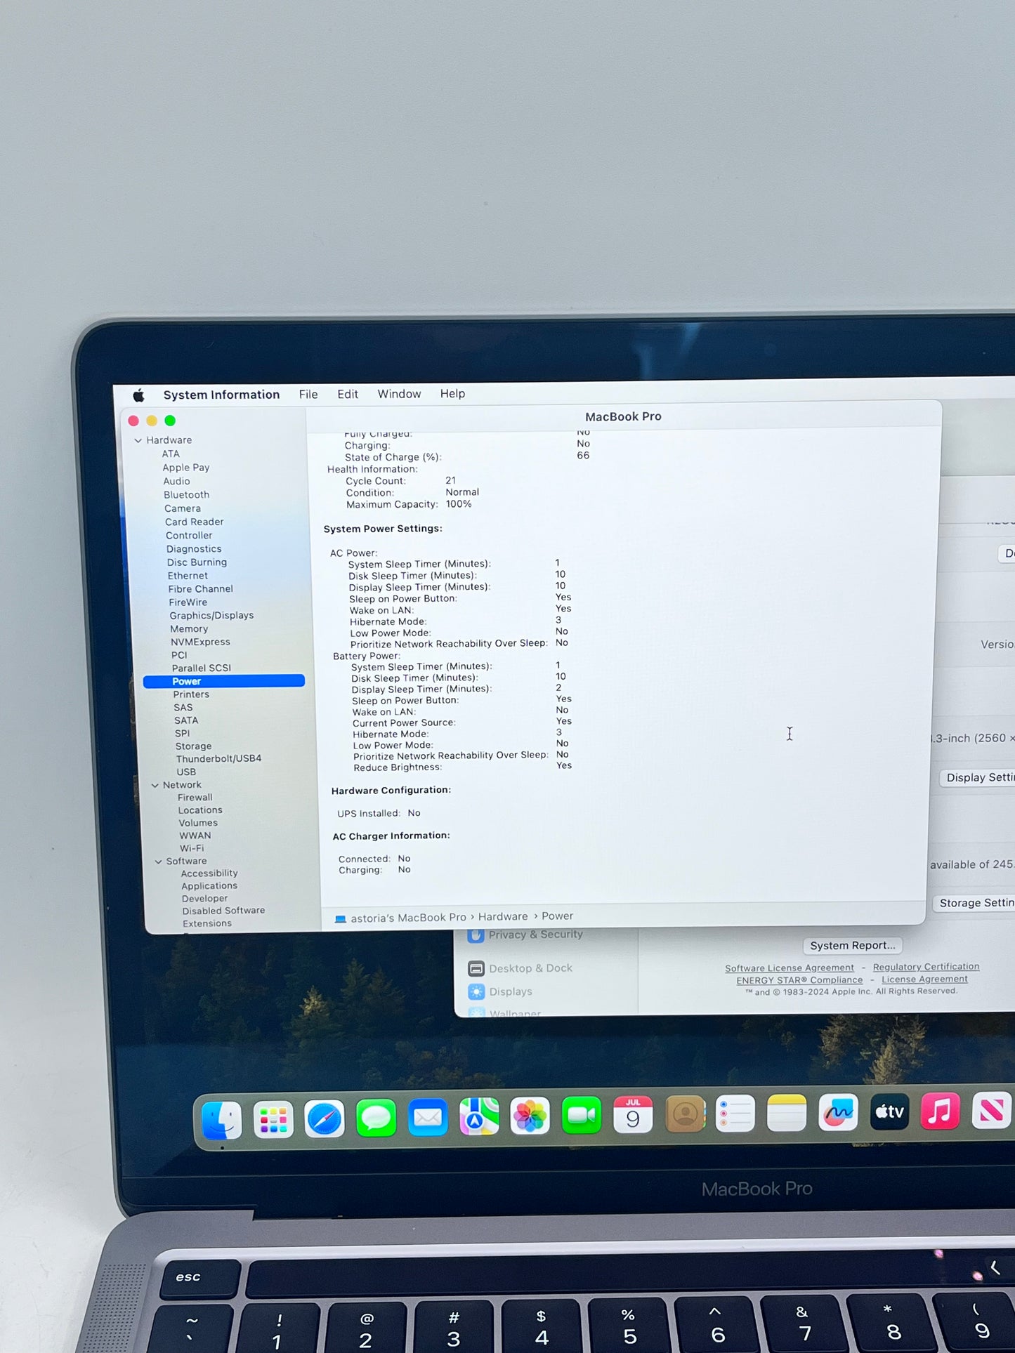Select Card Reader in sidebar
This screenshot has height=1353, width=1015.
click(195, 522)
